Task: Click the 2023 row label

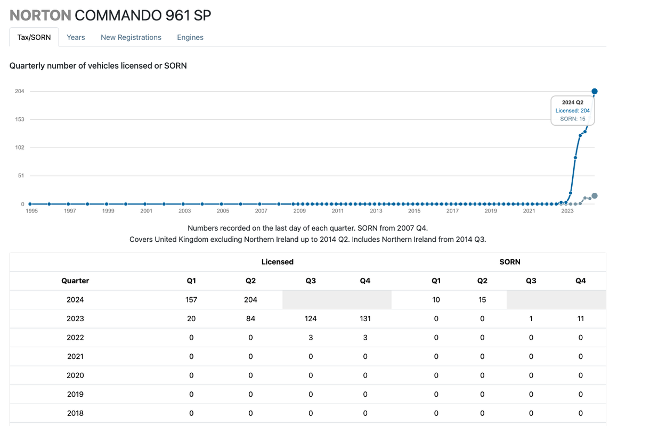Action: (x=75, y=318)
